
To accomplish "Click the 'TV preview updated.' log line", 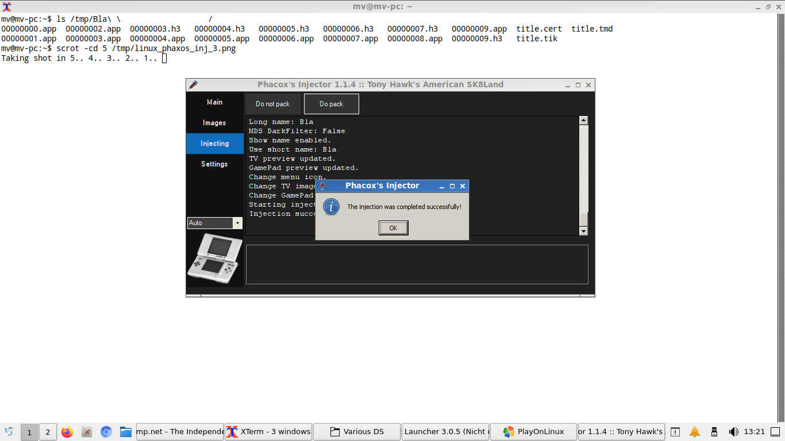I will 293,158.
